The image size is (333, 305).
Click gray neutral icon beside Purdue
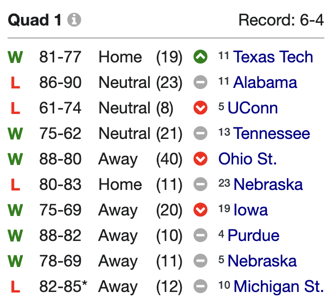(x=200, y=236)
